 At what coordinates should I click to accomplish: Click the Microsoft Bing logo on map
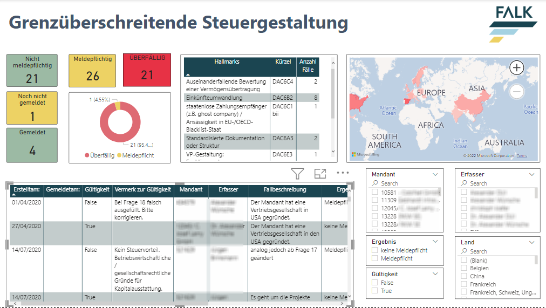[365, 154]
